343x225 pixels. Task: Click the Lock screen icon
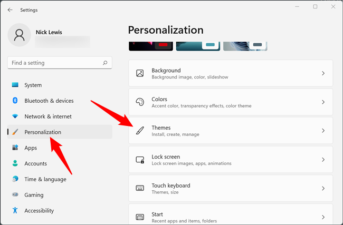tap(140, 160)
